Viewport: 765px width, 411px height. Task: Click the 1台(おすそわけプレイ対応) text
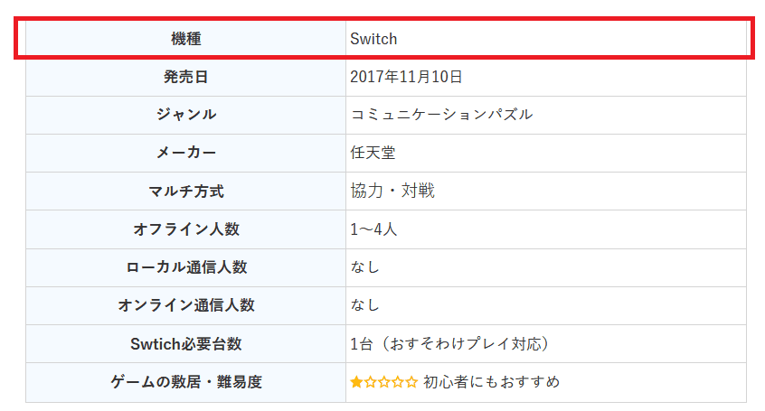point(449,344)
